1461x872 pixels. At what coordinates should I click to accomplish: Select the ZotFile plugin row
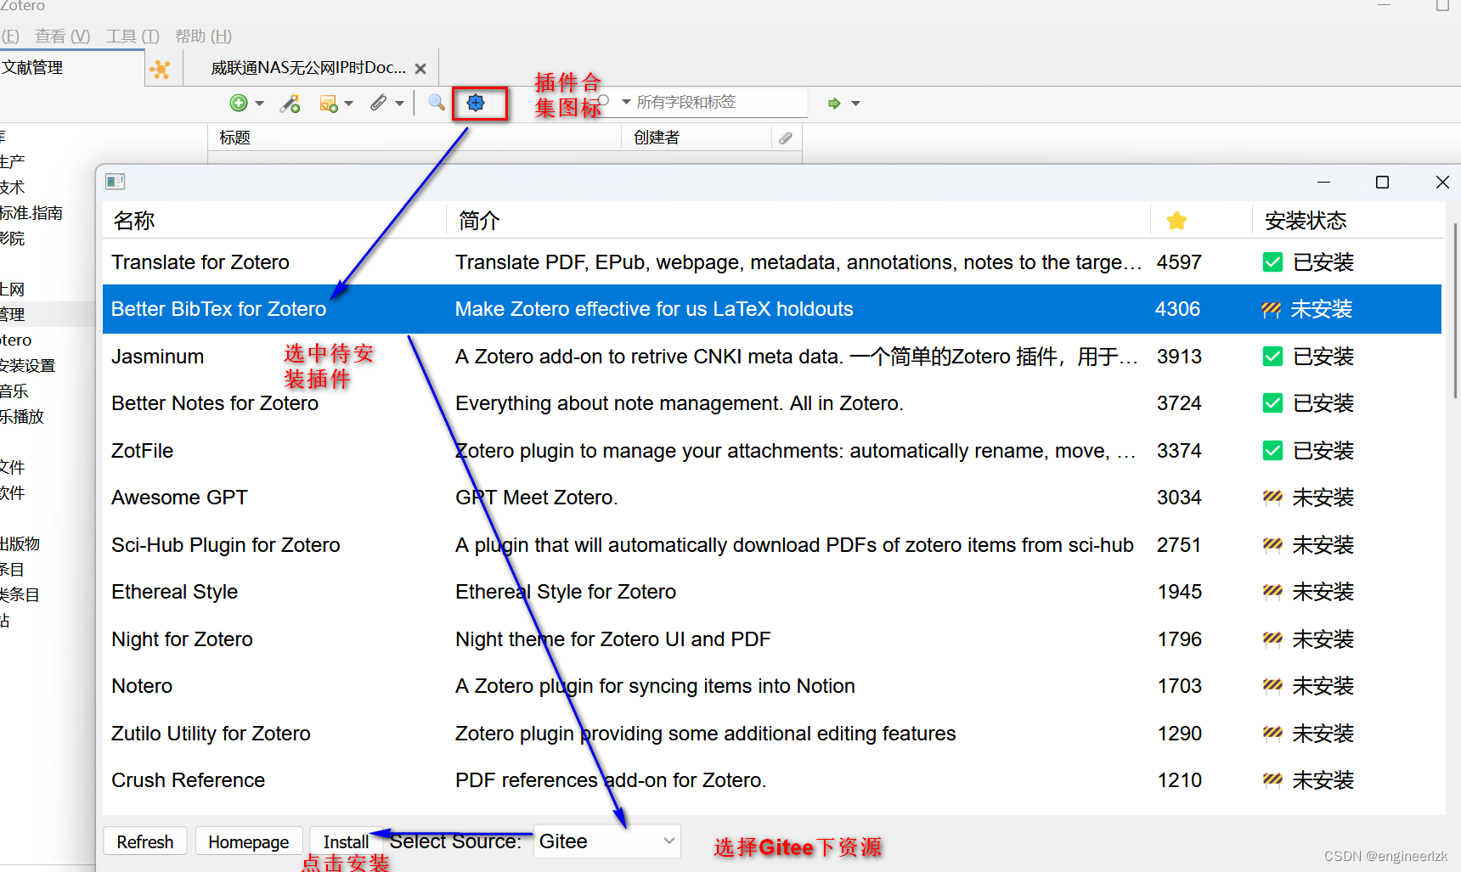tap(772, 451)
